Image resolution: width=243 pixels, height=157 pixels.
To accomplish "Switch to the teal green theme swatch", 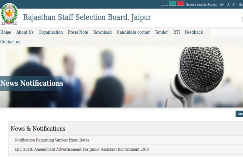I will (x=173, y=4).
